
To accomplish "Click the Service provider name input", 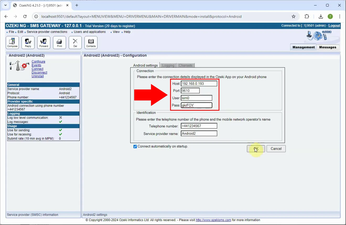I will pos(199,133).
